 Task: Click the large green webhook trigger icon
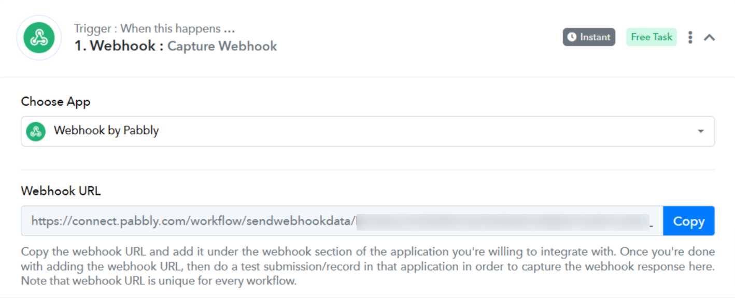[39, 38]
